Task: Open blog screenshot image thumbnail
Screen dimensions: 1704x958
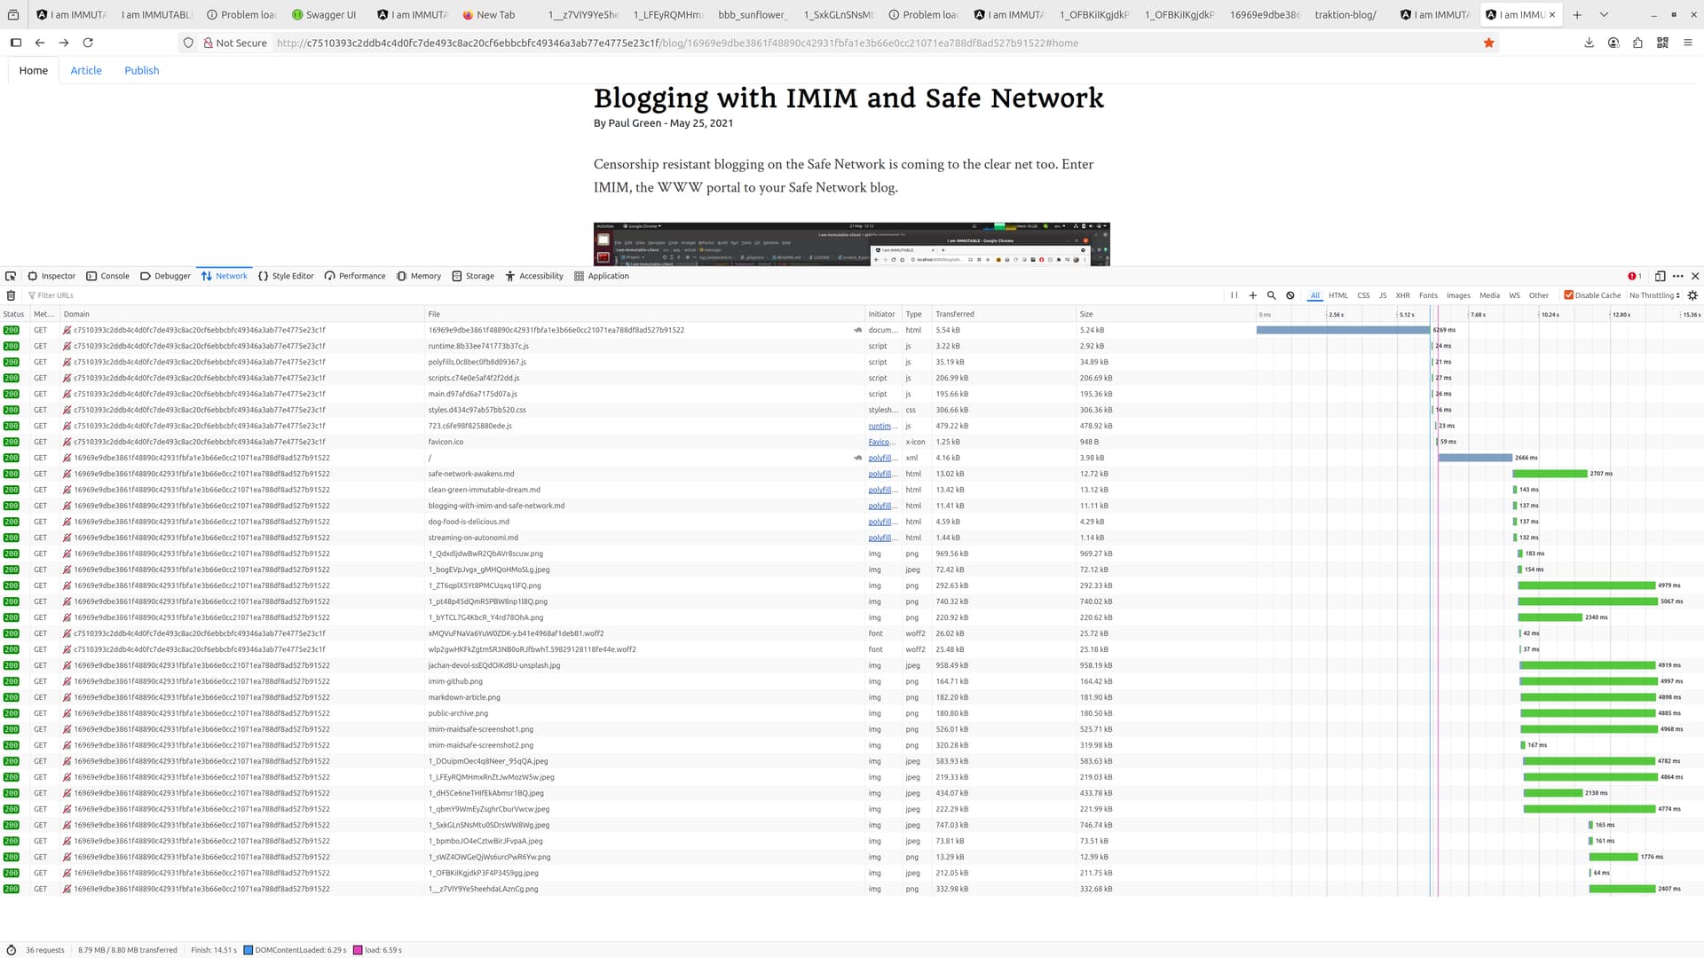Action: tap(851, 244)
